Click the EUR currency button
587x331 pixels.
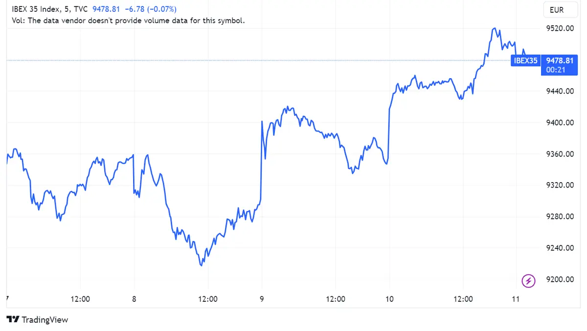(x=560, y=9)
